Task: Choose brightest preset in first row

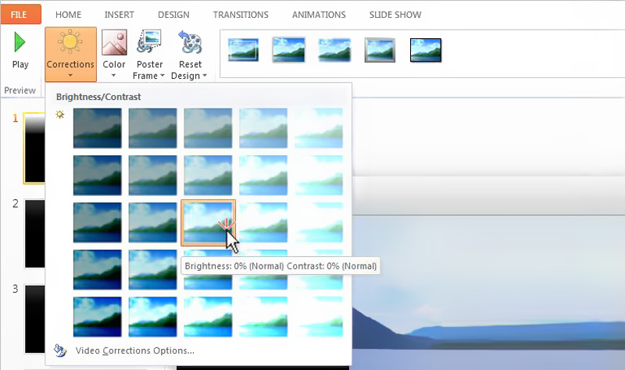Action: coord(319,128)
